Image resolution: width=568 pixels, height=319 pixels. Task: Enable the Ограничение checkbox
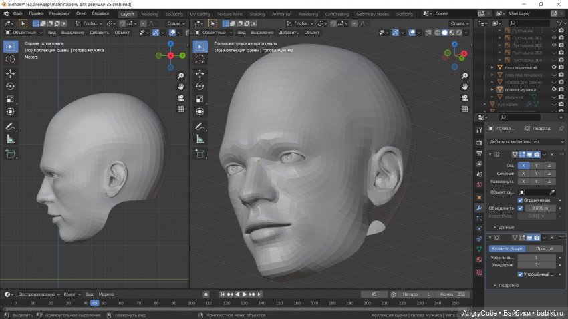[x=521, y=200]
